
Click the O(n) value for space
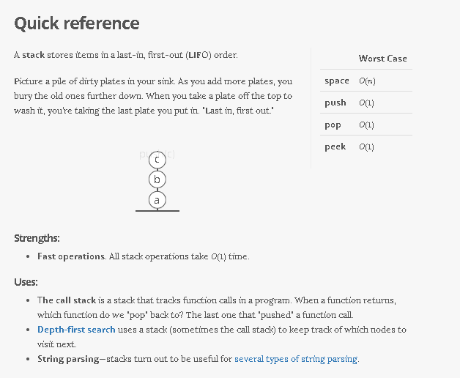[x=367, y=81]
